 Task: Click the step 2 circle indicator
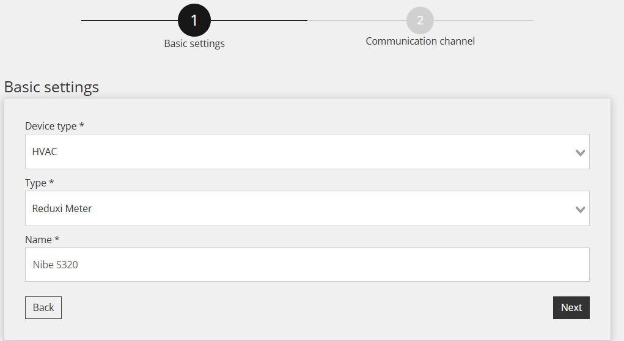[x=420, y=20]
